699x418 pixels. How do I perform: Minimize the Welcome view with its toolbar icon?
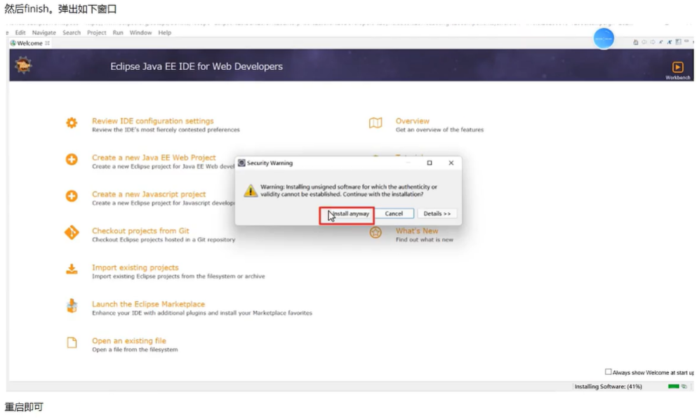point(686,41)
